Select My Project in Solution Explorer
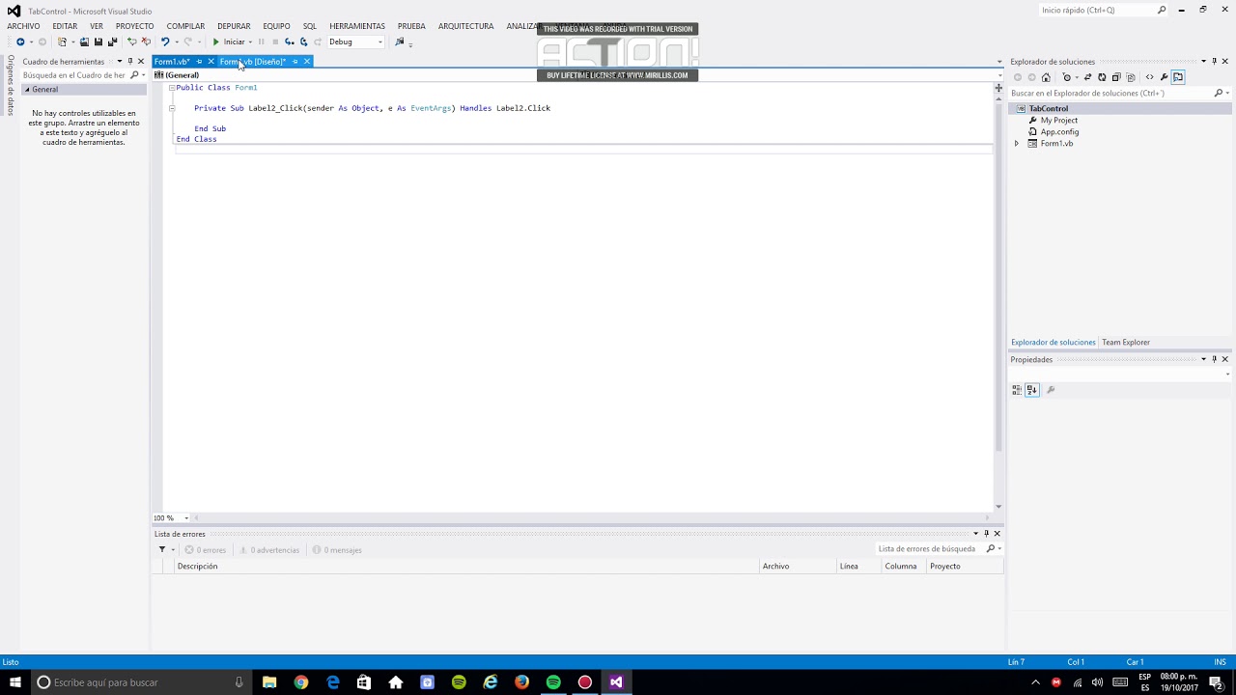 [1059, 121]
